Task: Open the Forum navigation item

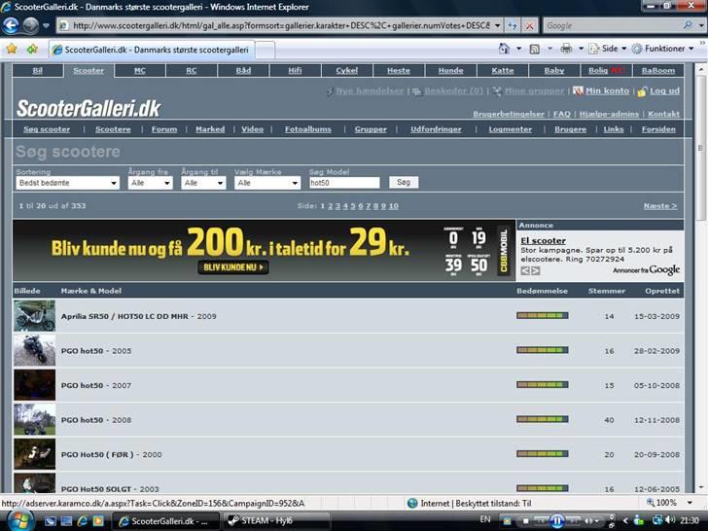Action: [x=164, y=129]
